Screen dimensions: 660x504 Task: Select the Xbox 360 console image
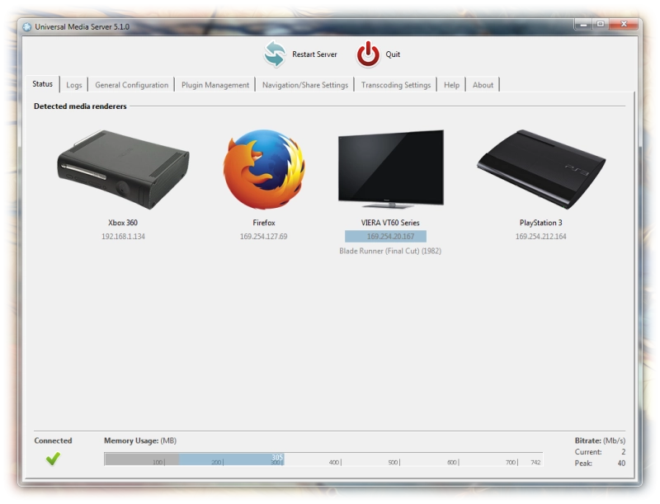tap(123, 170)
